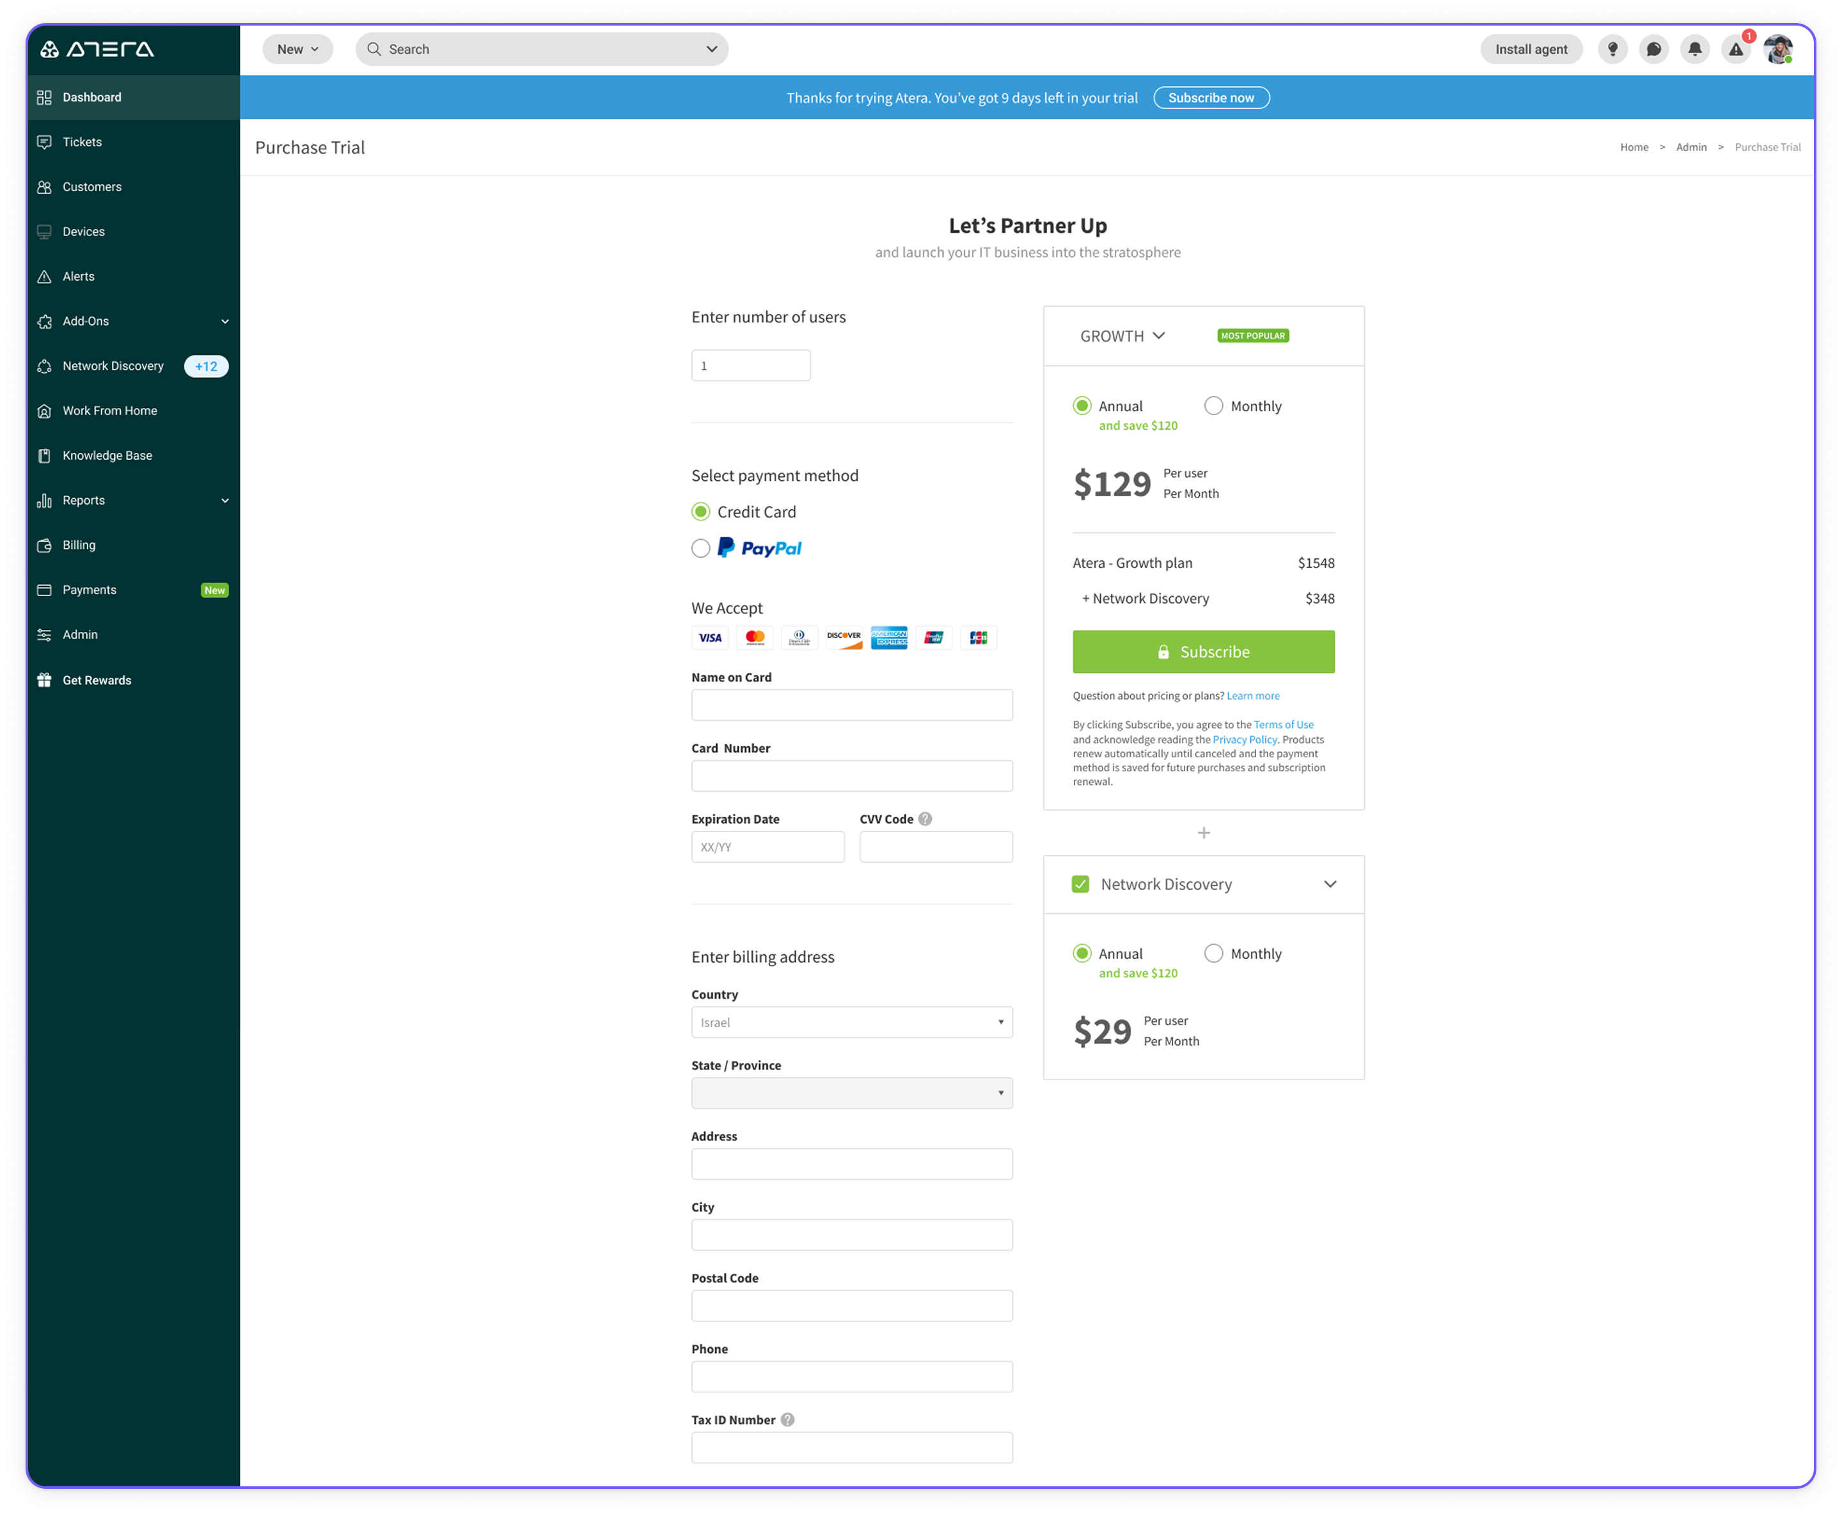Click the number of users field
The image size is (1842, 1517).
click(x=751, y=365)
